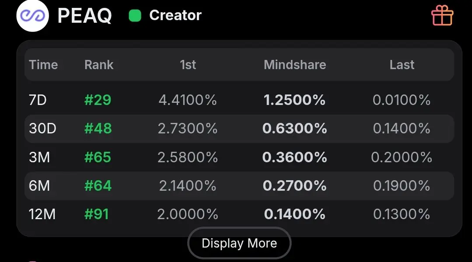Click rank #29 in 7D row
The image size is (472, 262).
point(98,100)
